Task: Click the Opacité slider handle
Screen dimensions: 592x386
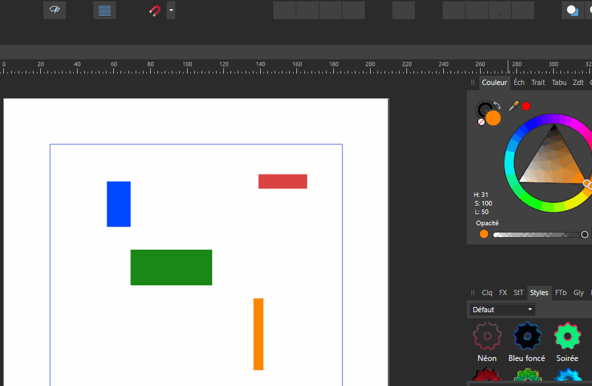Action: pyautogui.click(x=585, y=234)
